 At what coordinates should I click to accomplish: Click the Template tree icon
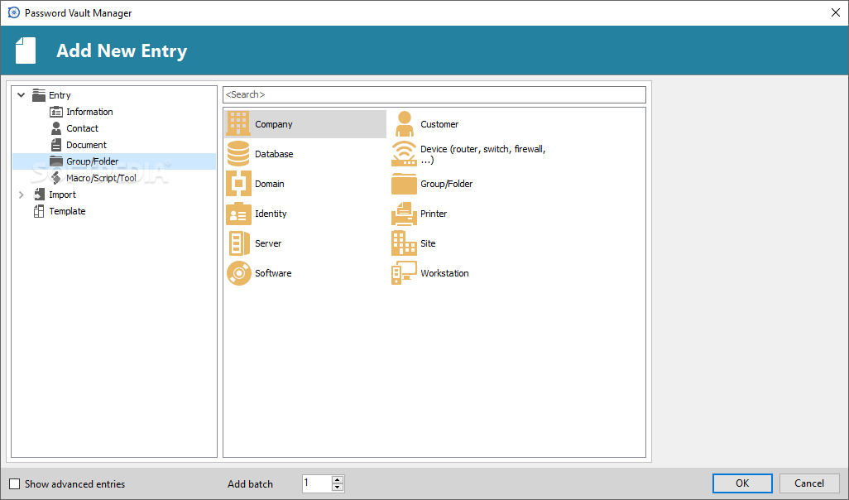[x=39, y=211]
